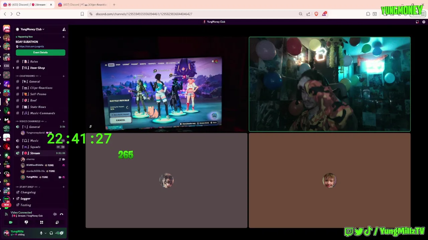Viewport: 428px width, 240px height.
Task: Dismiss the BDAY SUBATHON event banner
Action: tap(64, 37)
